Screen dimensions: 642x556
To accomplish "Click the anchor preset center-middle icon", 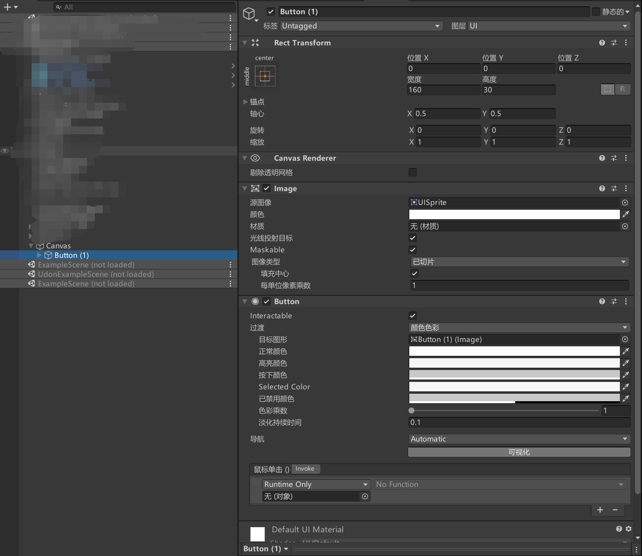I will [265, 76].
